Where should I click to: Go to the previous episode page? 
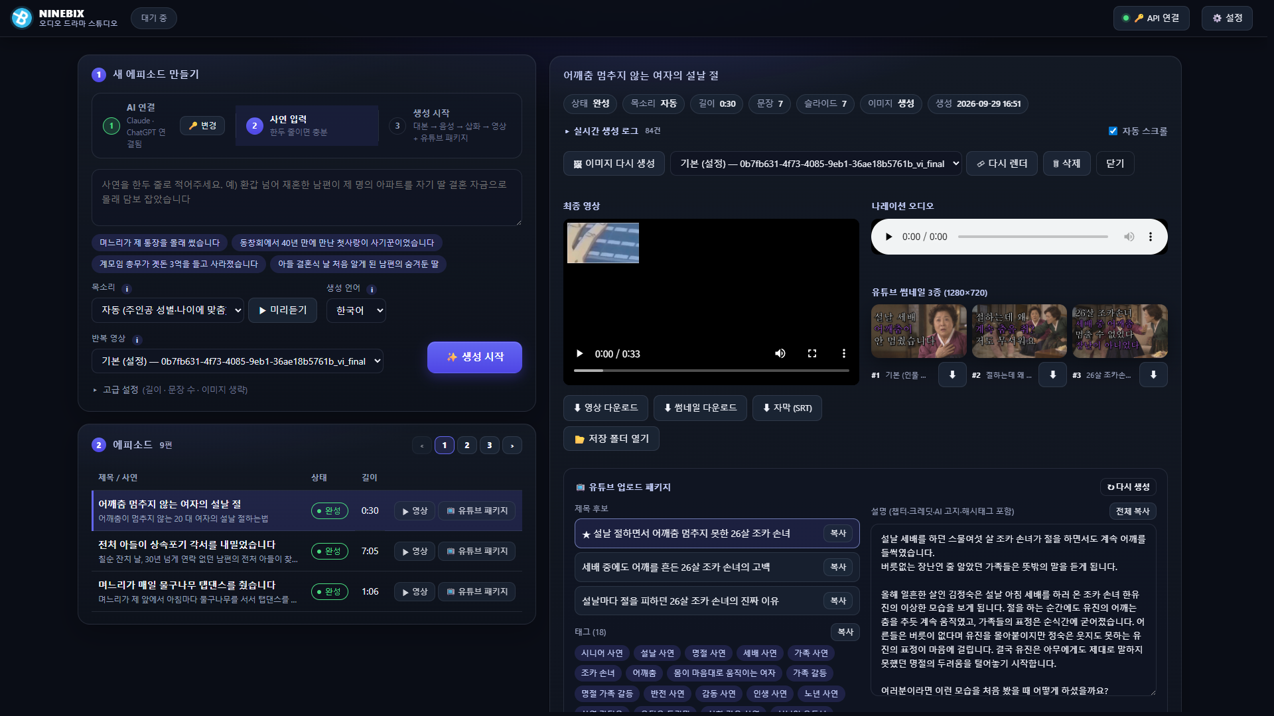(422, 446)
